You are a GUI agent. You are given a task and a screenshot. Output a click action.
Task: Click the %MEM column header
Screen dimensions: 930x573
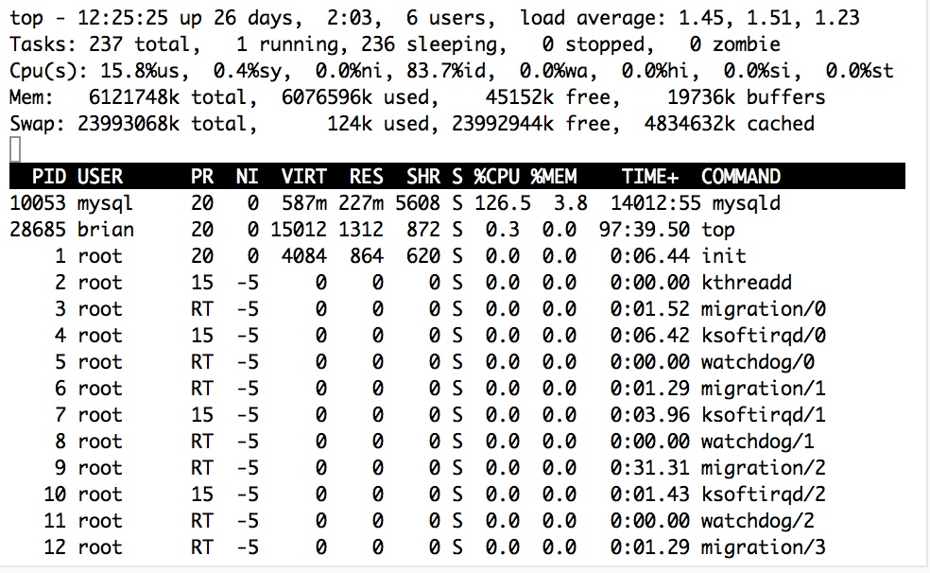(554, 177)
